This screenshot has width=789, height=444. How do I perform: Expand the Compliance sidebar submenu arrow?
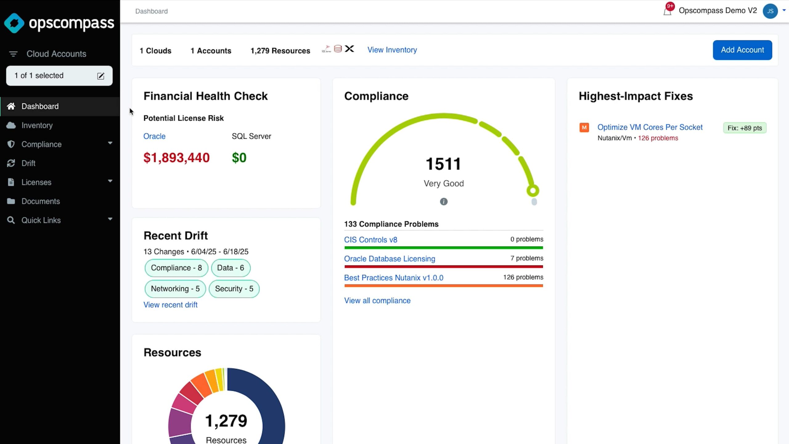(110, 143)
